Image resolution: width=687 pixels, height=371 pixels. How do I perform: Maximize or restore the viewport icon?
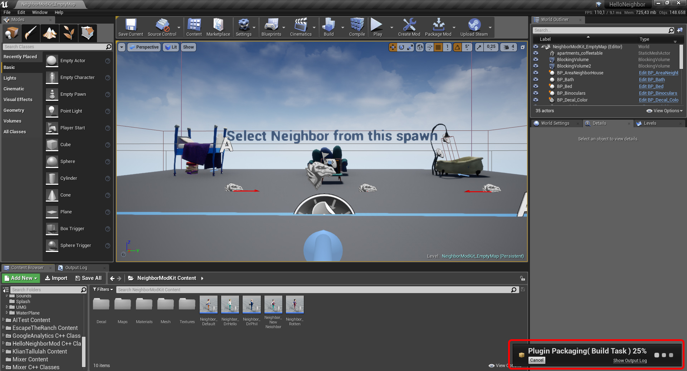[x=522, y=47]
